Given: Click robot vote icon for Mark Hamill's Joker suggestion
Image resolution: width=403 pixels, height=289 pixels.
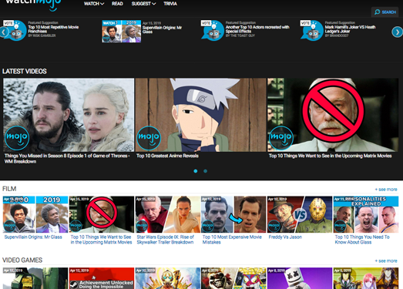Looking at the screenshot, I should 312,31.
